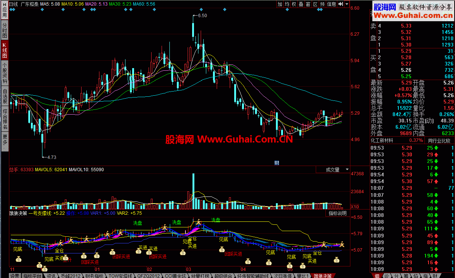Click the 化工新材料 sector label

pyautogui.click(x=382, y=141)
